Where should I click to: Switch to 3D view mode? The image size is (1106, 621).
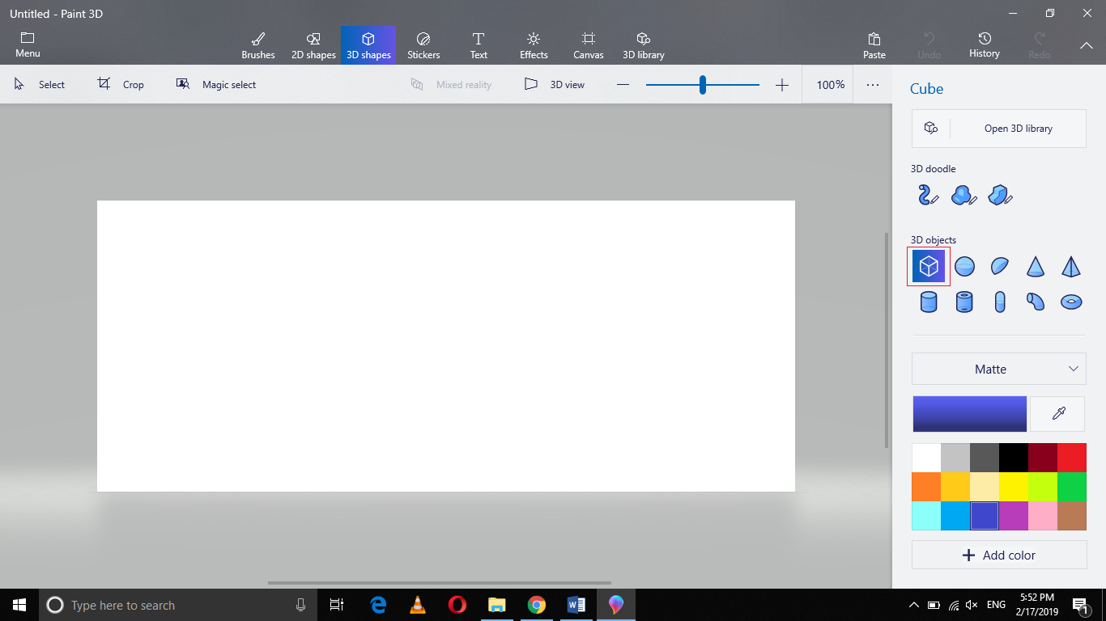point(556,84)
